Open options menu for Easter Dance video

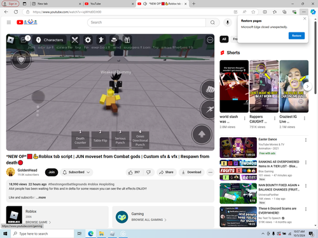(306, 140)
